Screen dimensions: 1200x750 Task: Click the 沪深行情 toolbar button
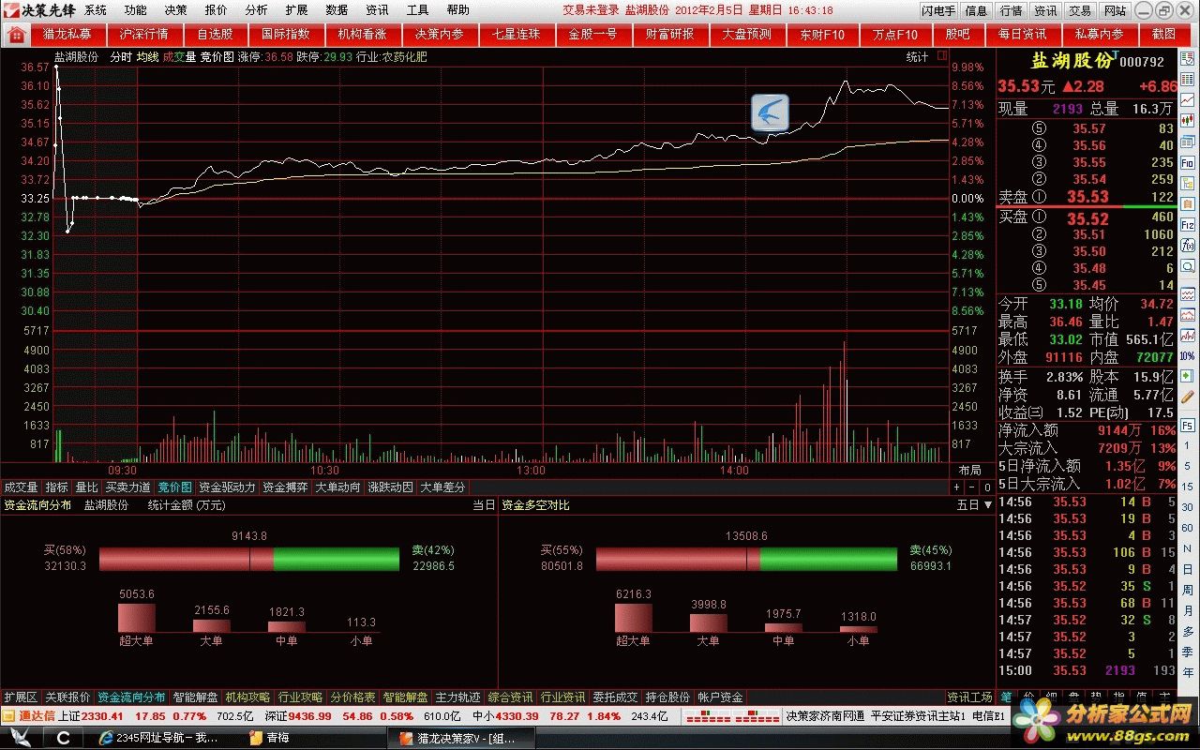tap(144, 34)
